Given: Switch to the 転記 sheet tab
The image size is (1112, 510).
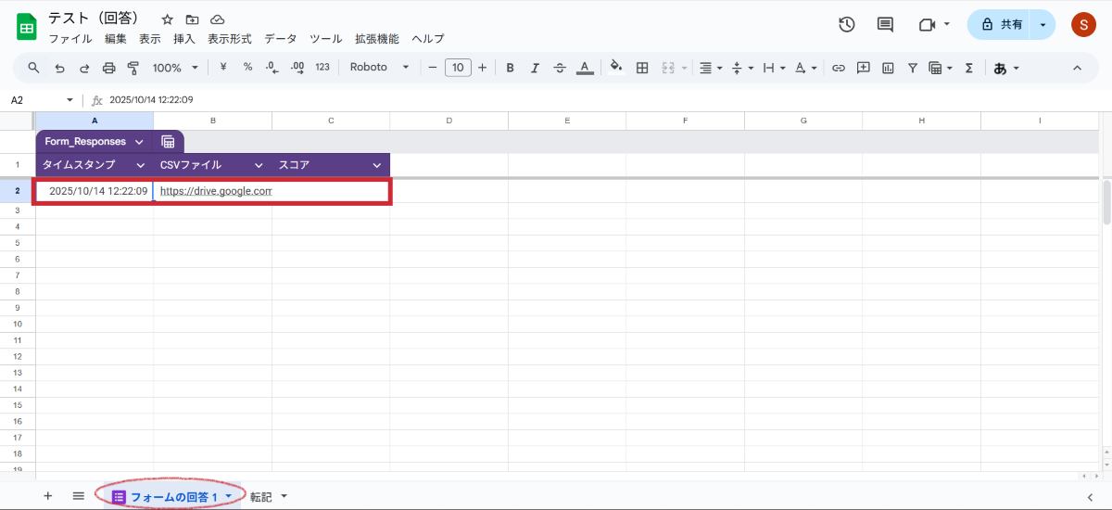Looking at the screenshot, I should [261, 497].
